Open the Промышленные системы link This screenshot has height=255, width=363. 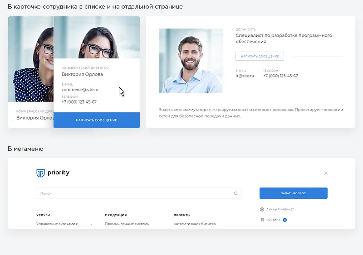click(x=127, y=224)
